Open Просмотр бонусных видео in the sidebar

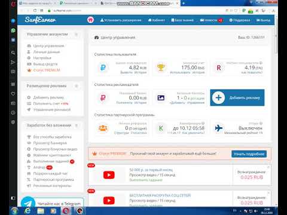(55, 149)
